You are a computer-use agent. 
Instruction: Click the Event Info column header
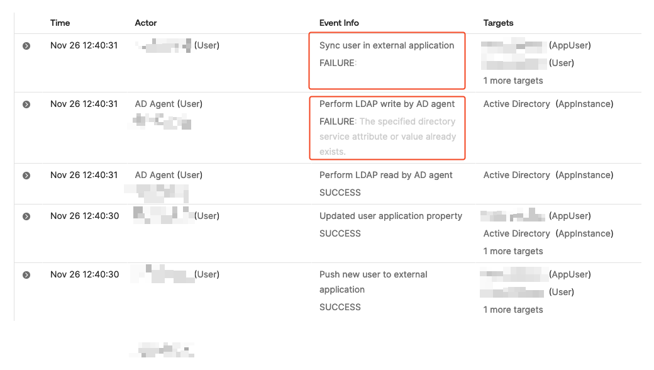point(339,23)
